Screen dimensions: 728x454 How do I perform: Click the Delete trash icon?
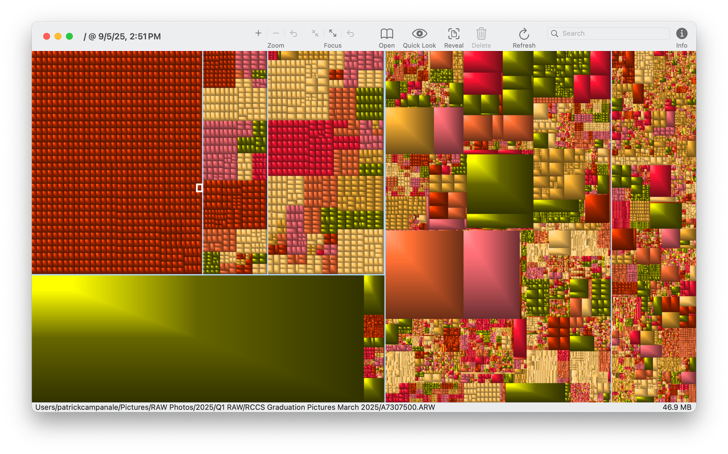pos(481,33)
